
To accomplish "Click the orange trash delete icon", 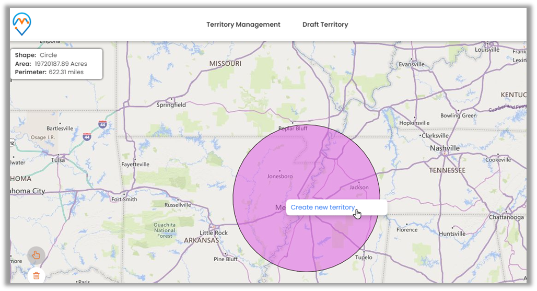I will (x=37, y=275).
